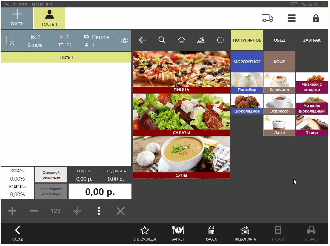Switch to the Обед tab
The height and width of the screenshot is (246, 330).
[x=279, y=40]
